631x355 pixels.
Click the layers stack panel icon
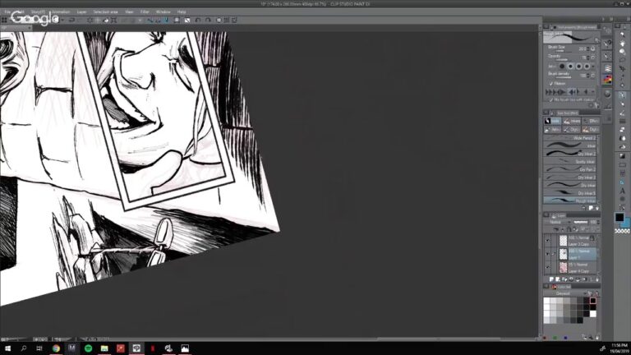[x=608, y=68]
